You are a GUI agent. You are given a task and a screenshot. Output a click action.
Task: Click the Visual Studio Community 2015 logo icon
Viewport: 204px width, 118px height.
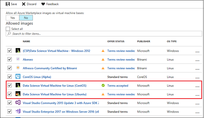click(x=18, y=102)
